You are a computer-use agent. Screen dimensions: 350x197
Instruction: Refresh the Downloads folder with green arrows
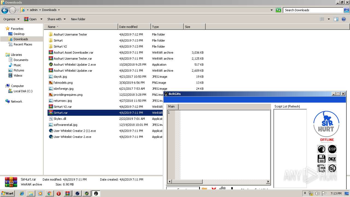278,10
